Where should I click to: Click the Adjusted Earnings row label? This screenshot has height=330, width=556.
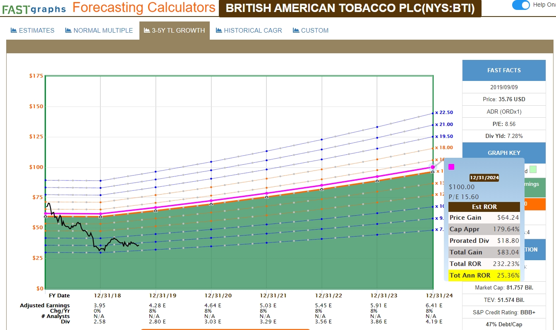click(x=45, y=306)
